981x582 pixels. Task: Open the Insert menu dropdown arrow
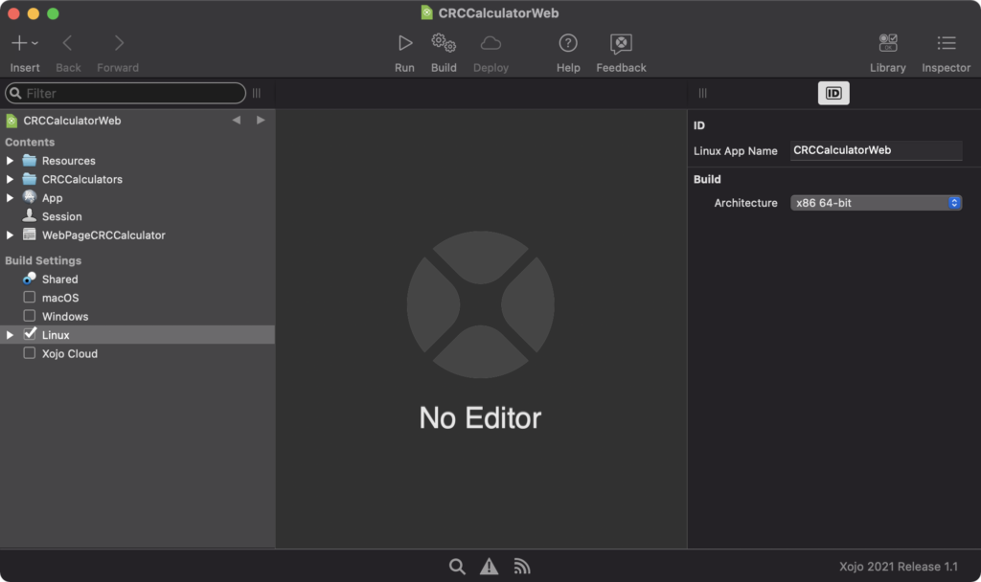pos(35,43)
